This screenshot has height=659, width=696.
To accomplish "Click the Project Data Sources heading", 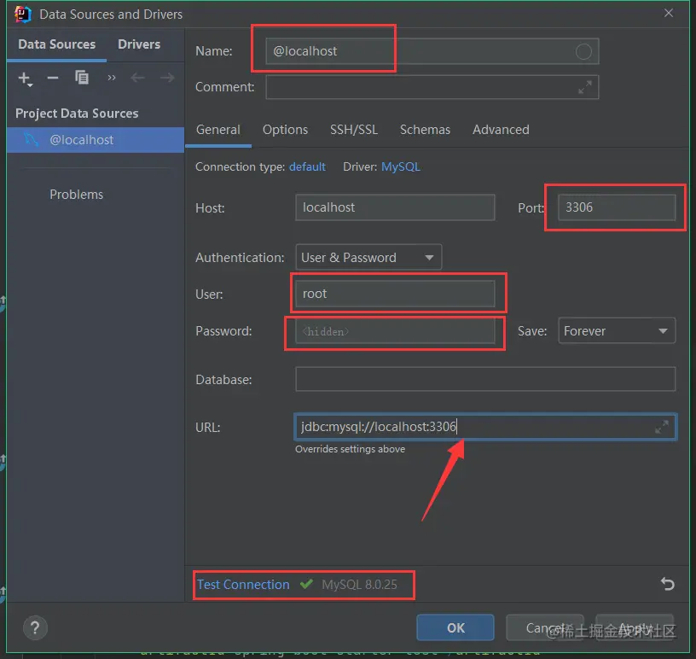I will [77, 114].
